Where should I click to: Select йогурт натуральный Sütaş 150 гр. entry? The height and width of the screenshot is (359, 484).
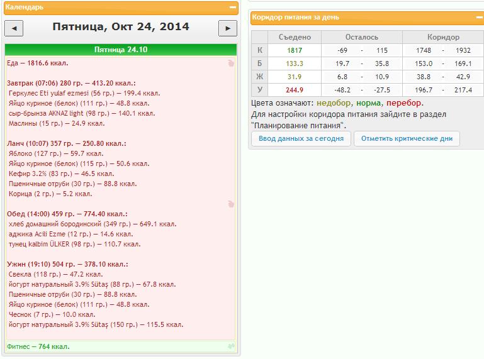pyautogui.click(x=96, y=324)
